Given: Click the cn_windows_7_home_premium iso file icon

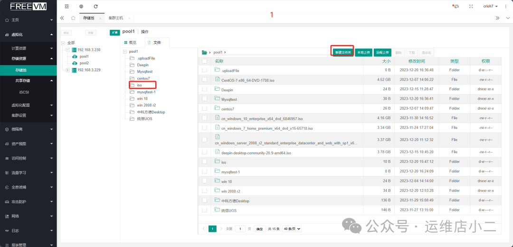Looking at the screenshot, I should click(x=217, y=128).
